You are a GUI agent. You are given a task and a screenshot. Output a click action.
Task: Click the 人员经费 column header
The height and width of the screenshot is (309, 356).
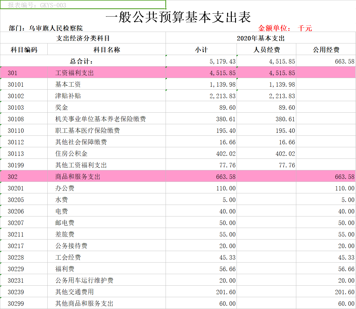tap(267, 49)
